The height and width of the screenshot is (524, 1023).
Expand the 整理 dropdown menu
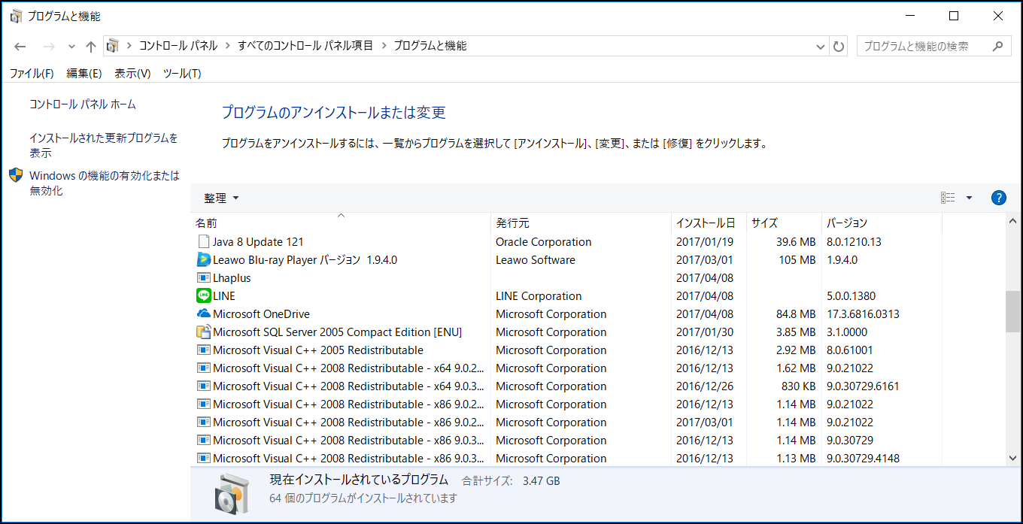pyautogui.click(x=221, y=198)
